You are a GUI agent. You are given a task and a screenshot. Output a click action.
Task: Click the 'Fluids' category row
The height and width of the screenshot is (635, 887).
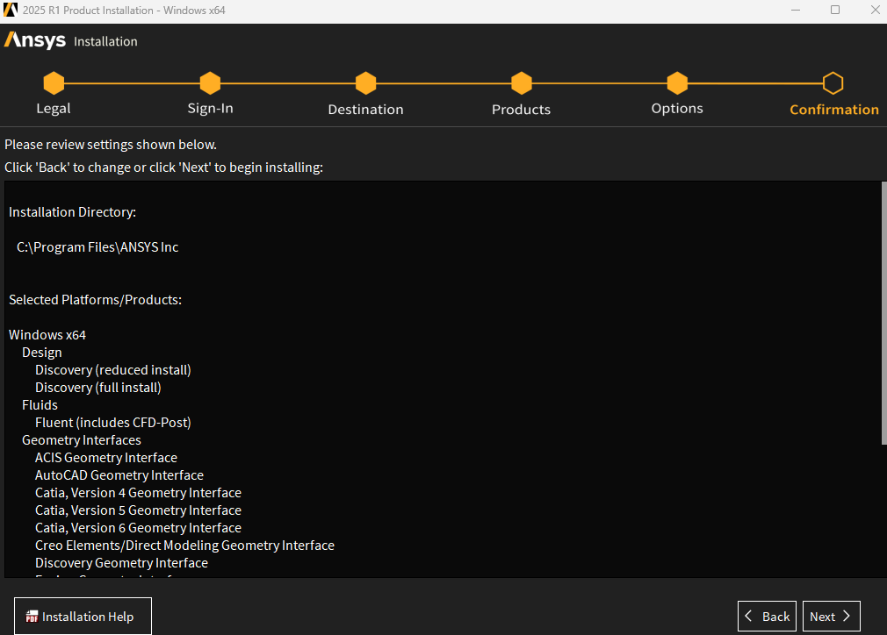[x=40, y=405]
